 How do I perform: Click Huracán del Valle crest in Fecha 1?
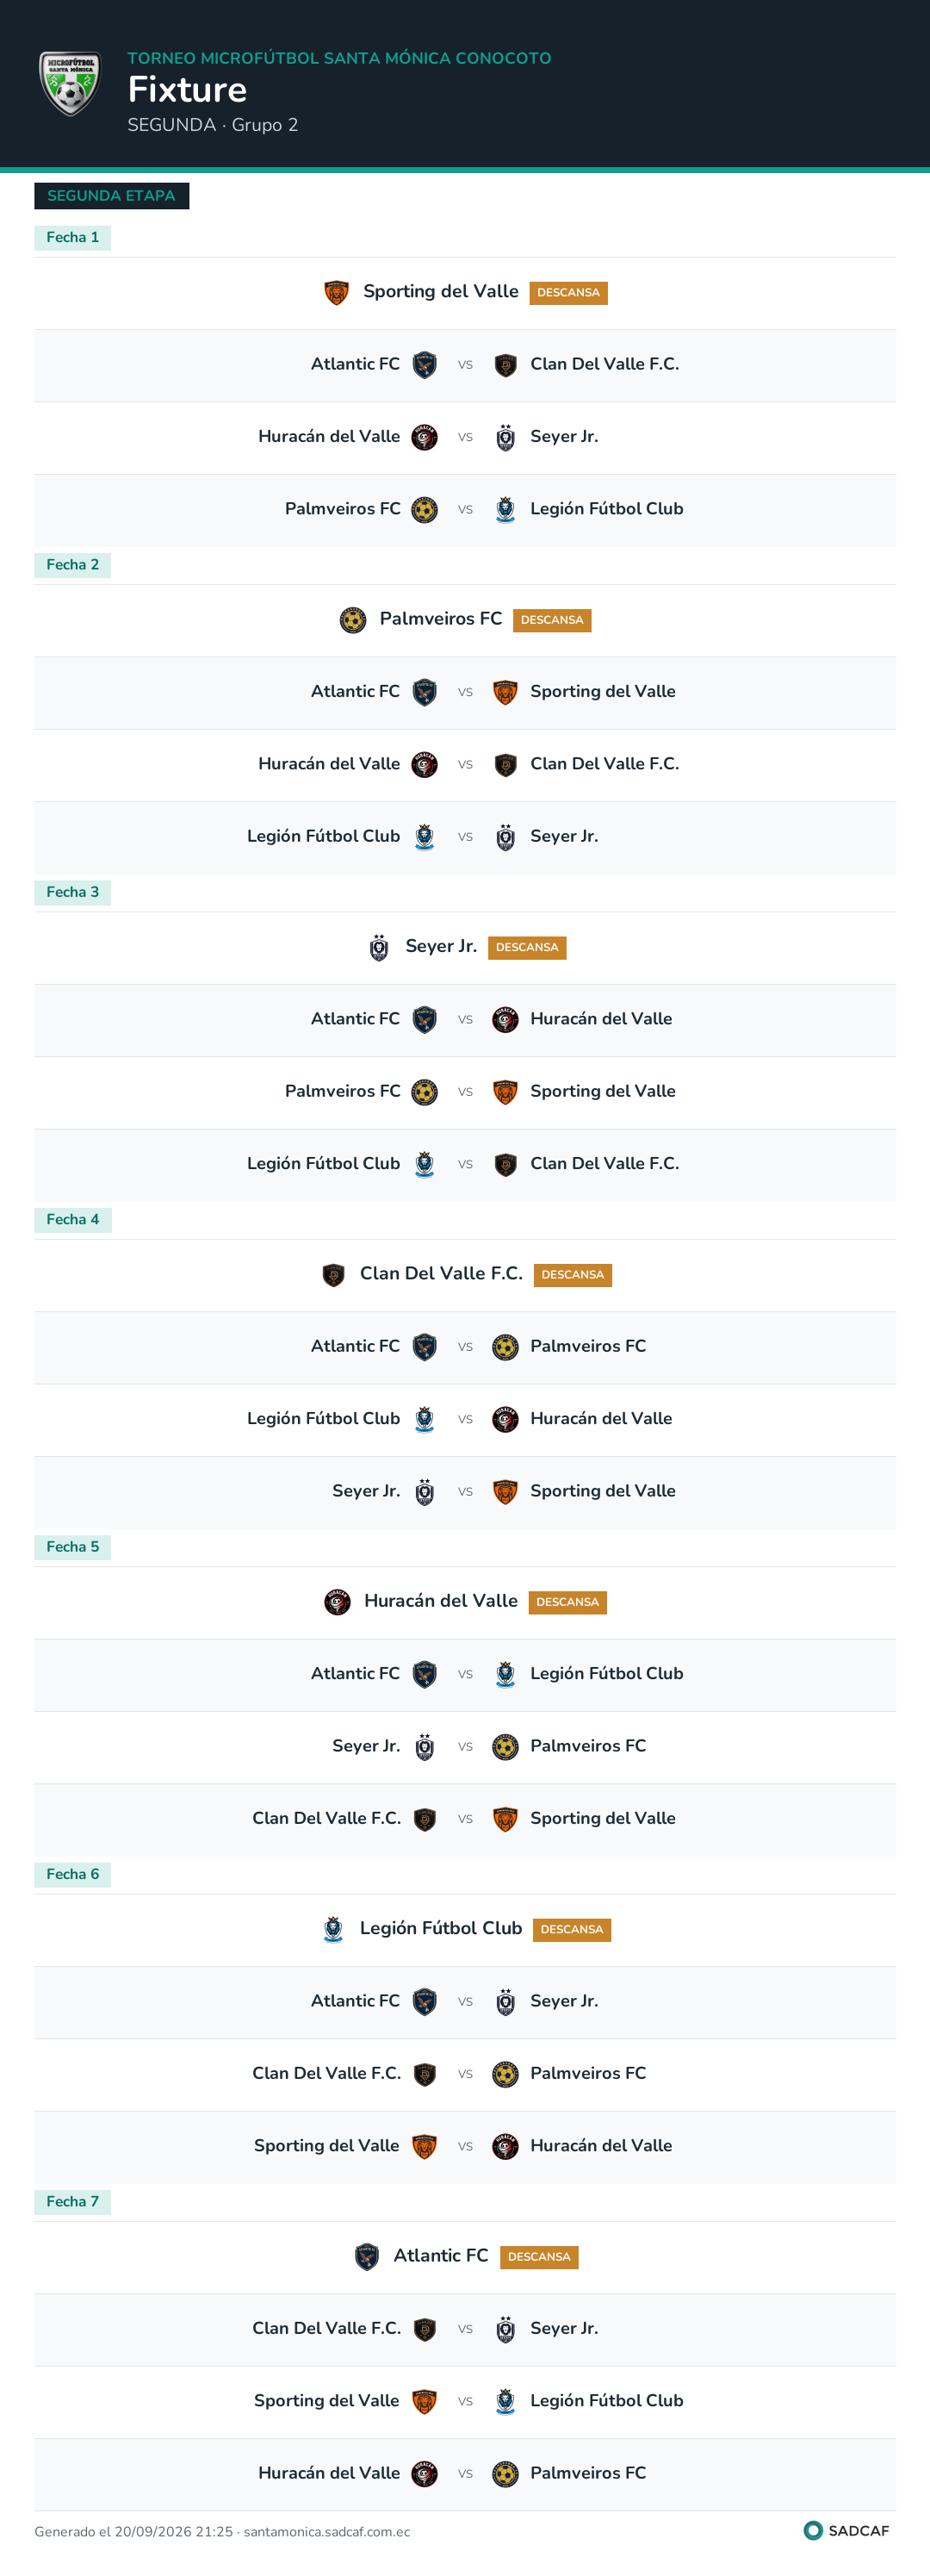[425, 437]
